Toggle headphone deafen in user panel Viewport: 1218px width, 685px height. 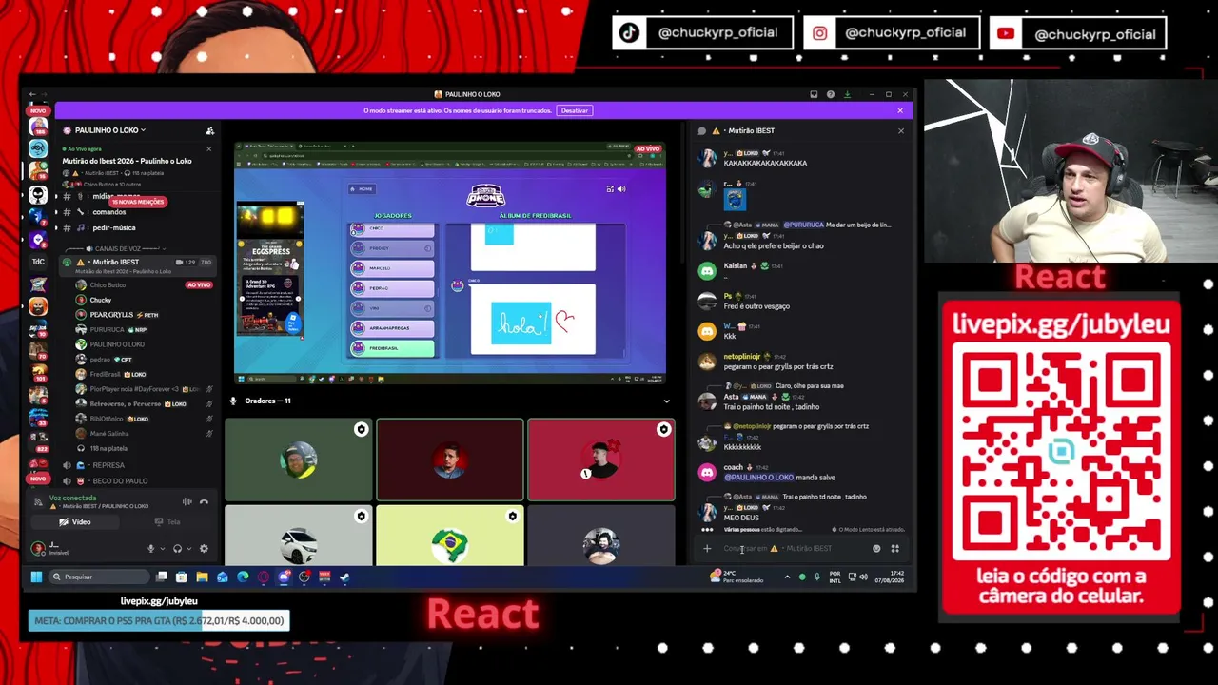coord(177,549)
